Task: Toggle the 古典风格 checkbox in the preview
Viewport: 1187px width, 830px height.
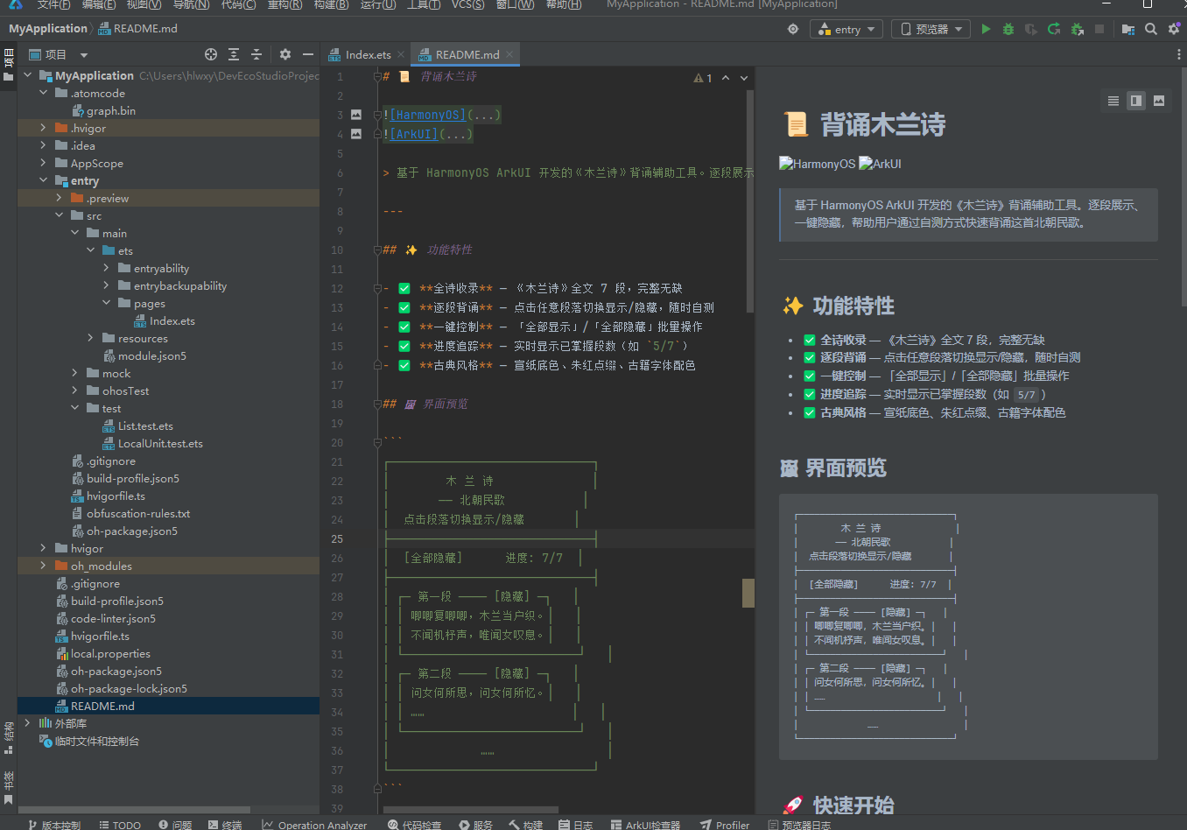Action: 810,412
